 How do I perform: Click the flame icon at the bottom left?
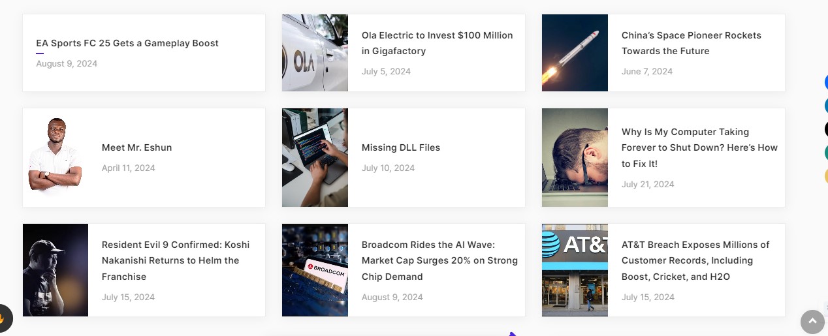4,319
